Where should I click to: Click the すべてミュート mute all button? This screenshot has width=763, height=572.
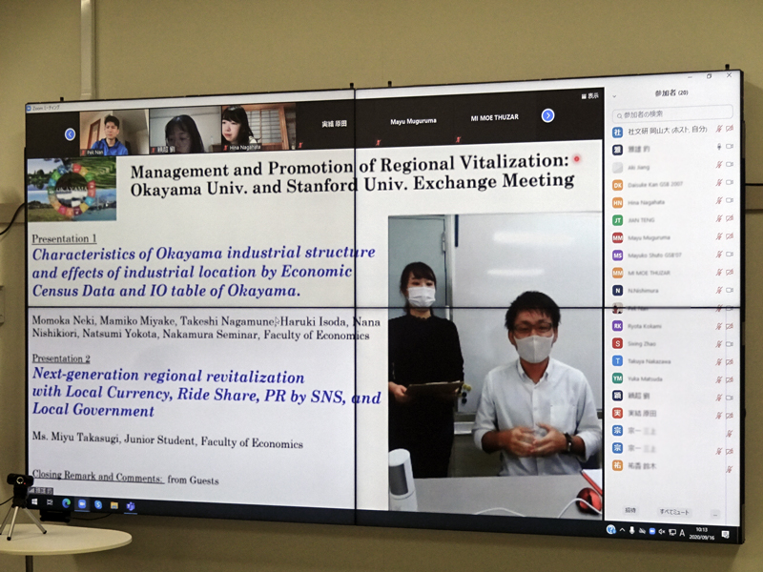coord(674,512)
